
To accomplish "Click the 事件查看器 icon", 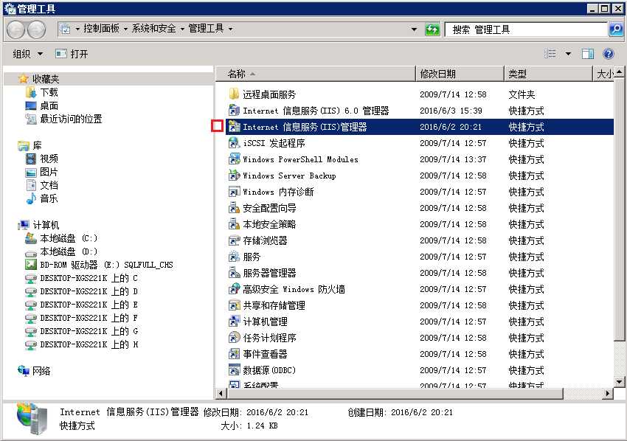I will click(234, 354).
